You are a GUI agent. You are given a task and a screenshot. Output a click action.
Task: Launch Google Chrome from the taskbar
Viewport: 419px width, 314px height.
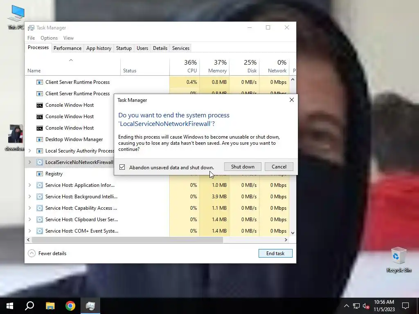[x=70, y=306]
